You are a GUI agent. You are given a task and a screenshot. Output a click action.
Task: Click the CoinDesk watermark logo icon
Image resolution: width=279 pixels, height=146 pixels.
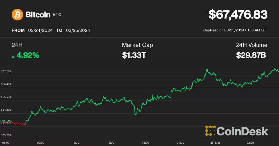[x=210, y=130]
